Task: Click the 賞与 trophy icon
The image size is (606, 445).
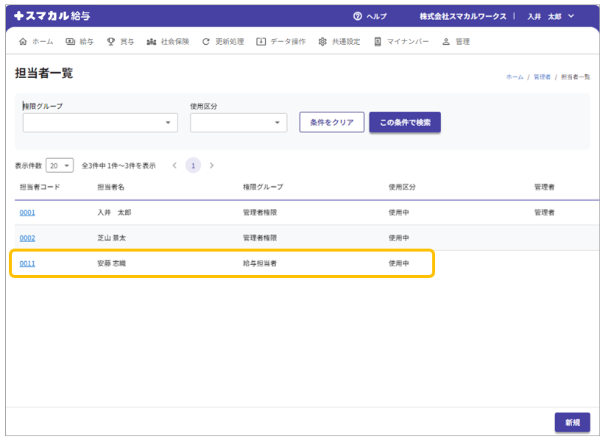Action: pos(111,42)
